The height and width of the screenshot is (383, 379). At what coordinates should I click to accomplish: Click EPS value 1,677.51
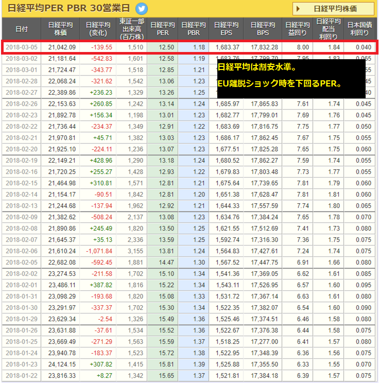[227, 149]
